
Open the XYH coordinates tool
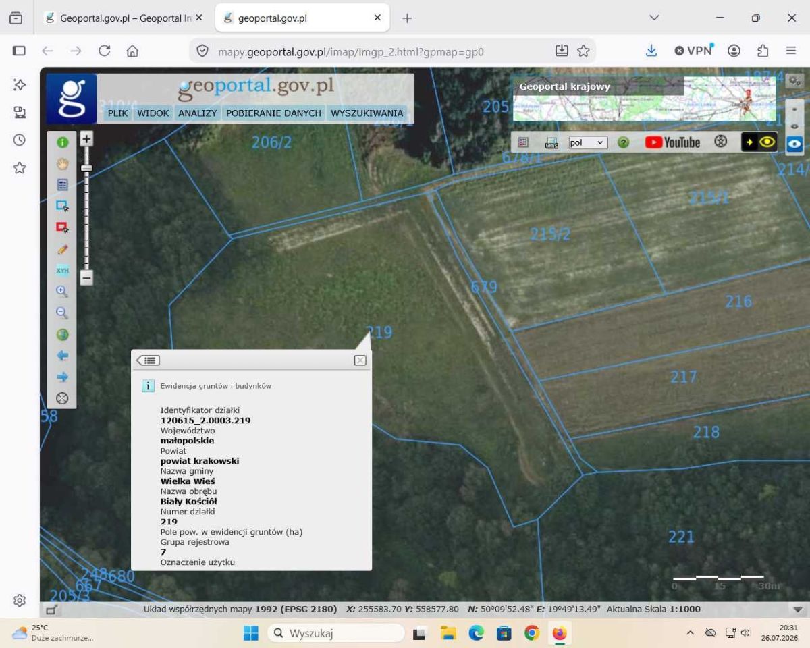[x=62, y=270]
